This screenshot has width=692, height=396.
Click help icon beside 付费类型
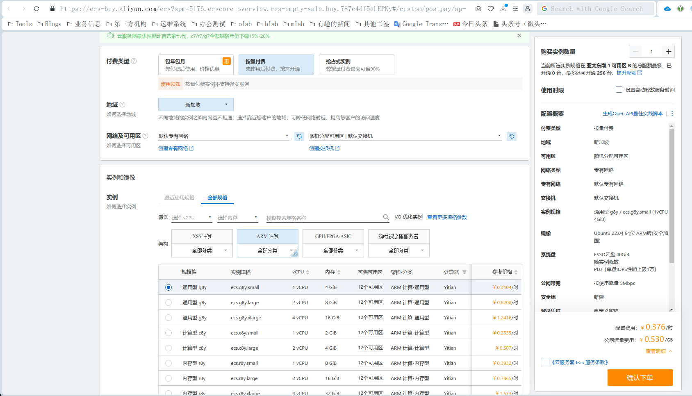134,61
